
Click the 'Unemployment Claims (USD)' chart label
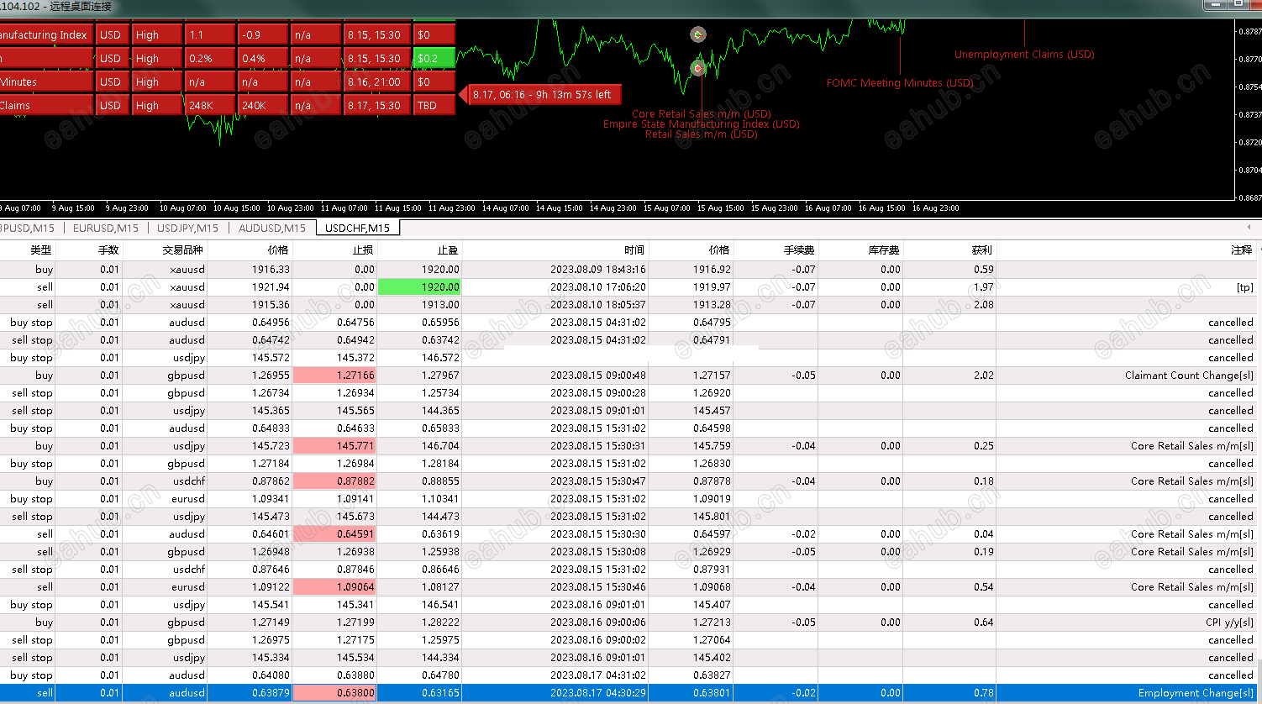pyautogui.click(x=1024, y=54)
